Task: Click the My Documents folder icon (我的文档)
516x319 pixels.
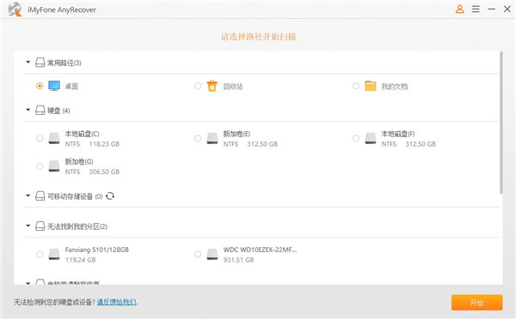Action: tap(370, 86)
